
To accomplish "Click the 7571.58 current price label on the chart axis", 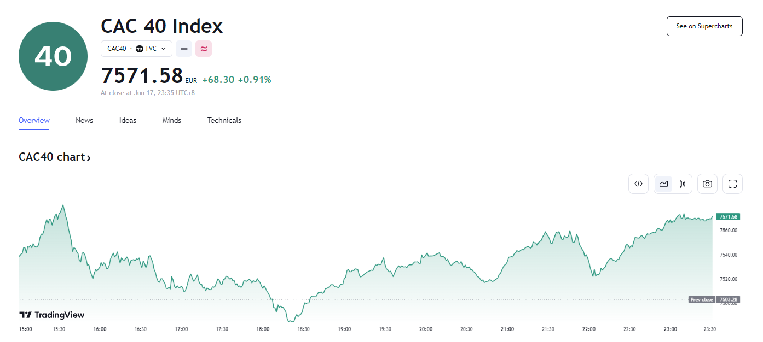I will (728, 217).
